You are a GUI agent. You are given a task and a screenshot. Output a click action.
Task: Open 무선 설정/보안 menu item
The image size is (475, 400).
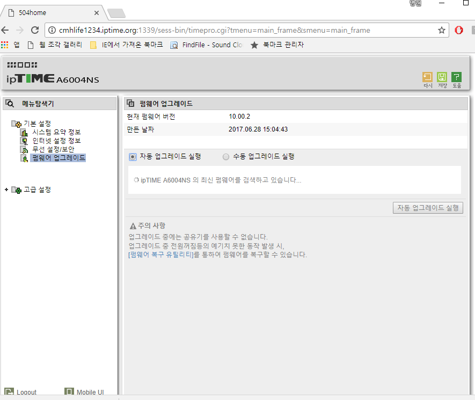[53, 149]
